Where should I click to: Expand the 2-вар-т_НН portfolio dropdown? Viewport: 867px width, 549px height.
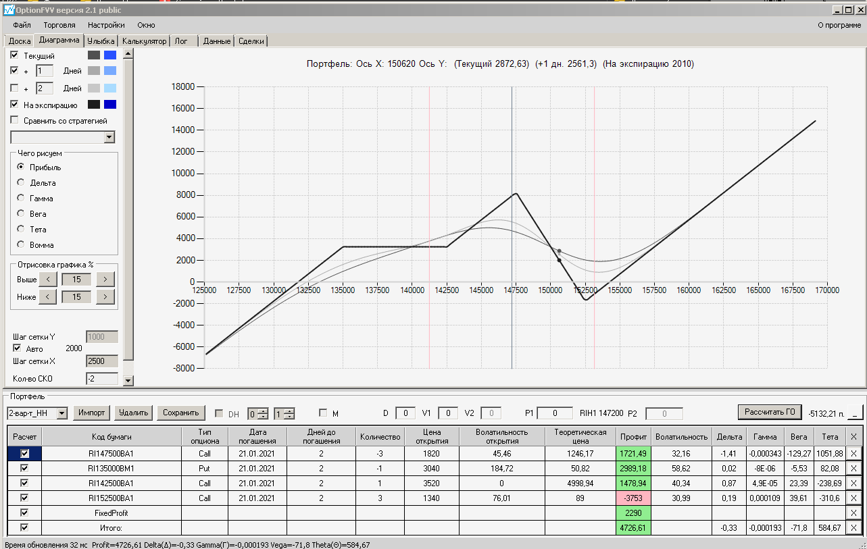(61, 413)
